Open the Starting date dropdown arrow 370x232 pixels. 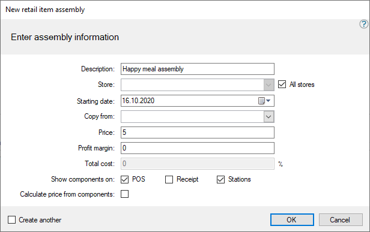pyautogui.click(x=268, y=101)
